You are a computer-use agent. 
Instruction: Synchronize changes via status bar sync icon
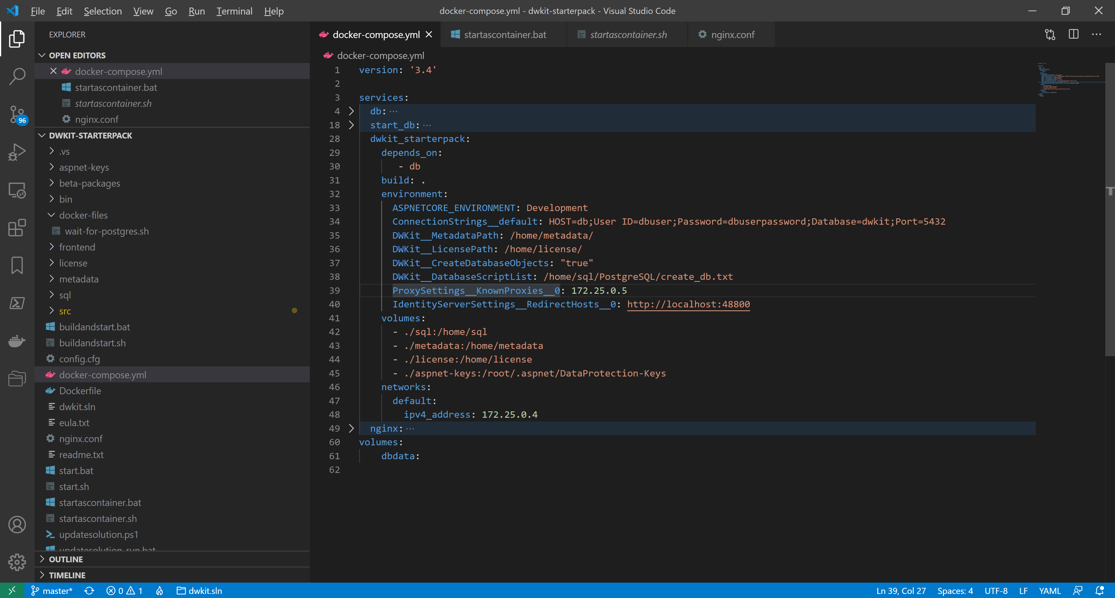[89, 590]
